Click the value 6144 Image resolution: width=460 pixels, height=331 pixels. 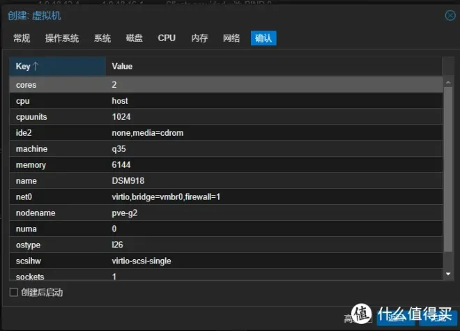[x=121, y=165]
